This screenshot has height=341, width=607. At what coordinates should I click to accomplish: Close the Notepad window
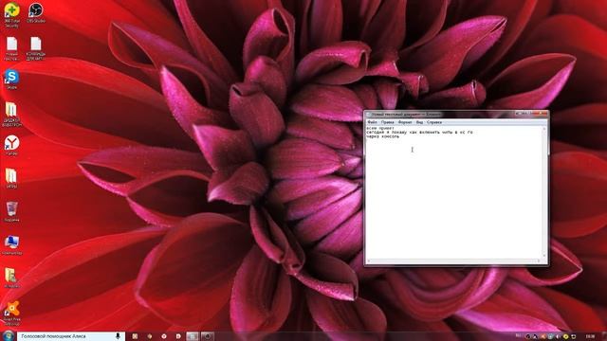click(x=542, y=114)
